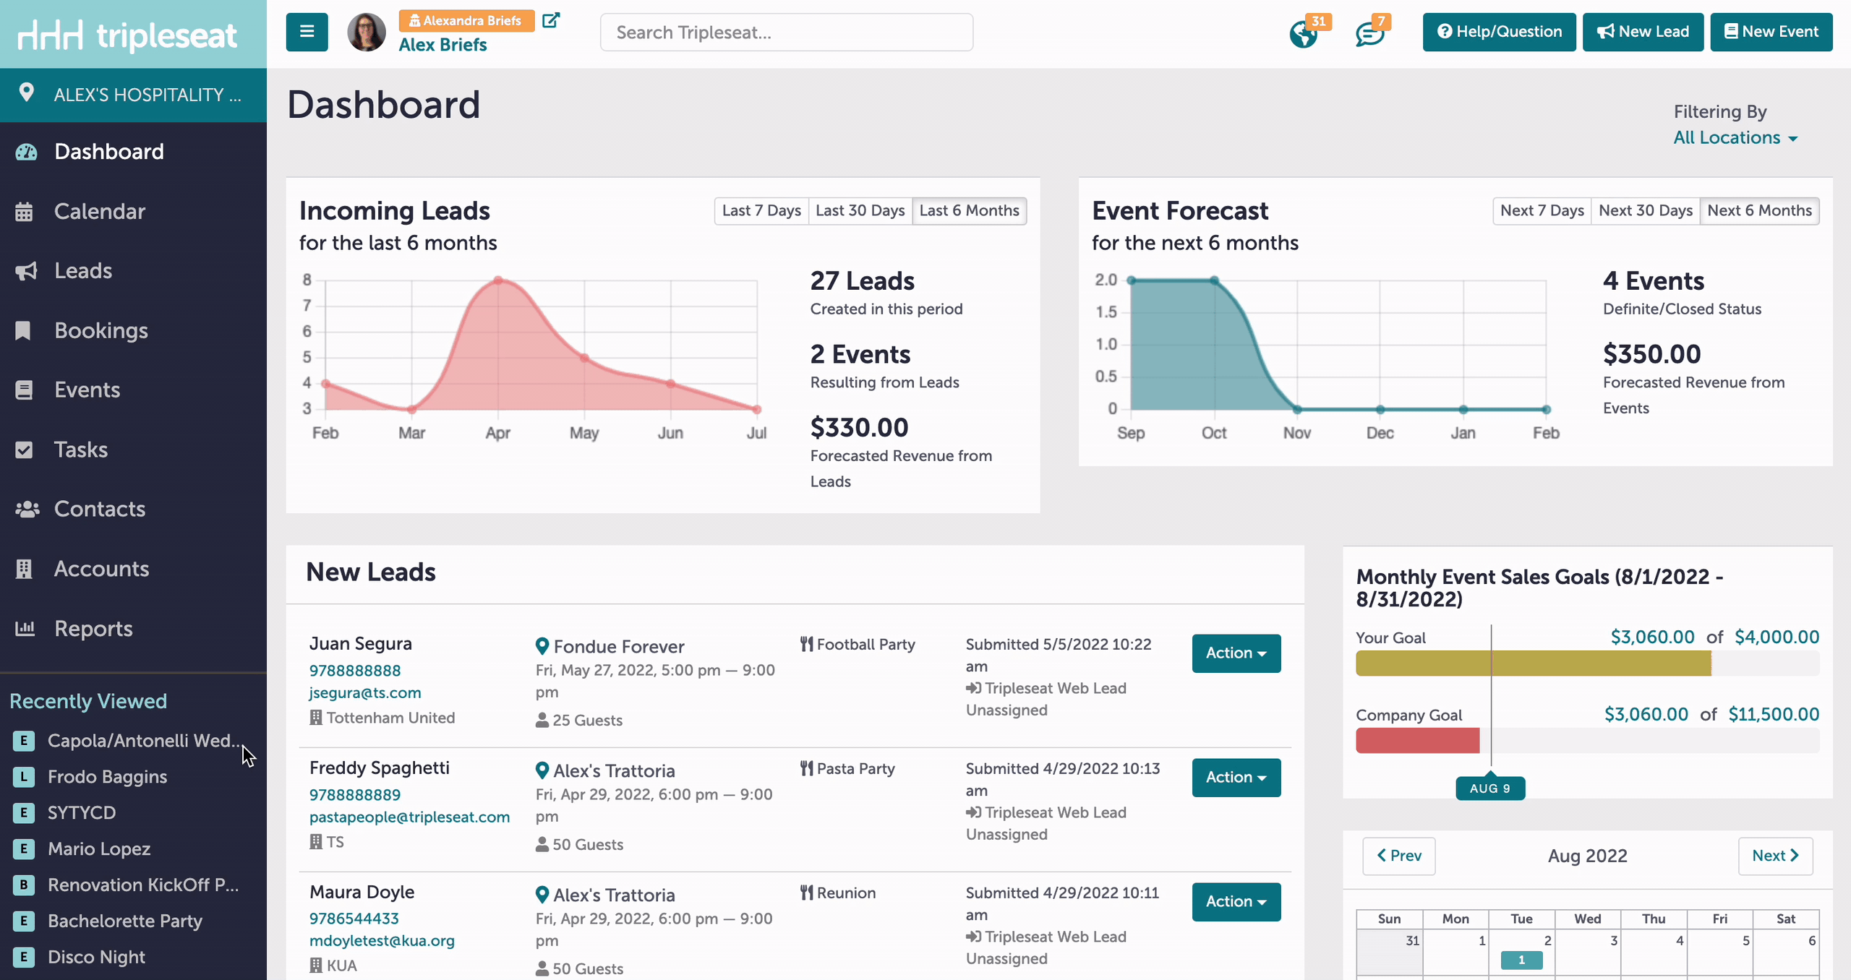Open Bachelorette Party in Recently Viewed
Viewport: 1851px width, 980px height.
coord(125,921)
